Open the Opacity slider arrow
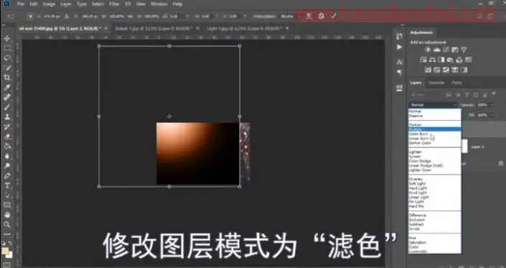 (492, 105)
